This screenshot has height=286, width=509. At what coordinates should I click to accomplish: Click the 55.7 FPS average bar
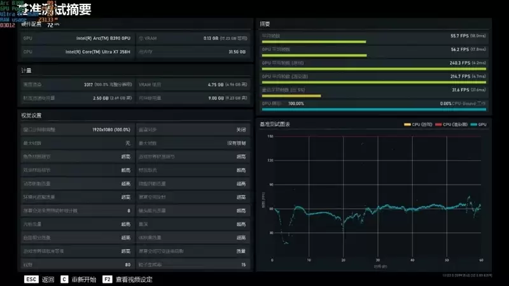pos(314,42)
